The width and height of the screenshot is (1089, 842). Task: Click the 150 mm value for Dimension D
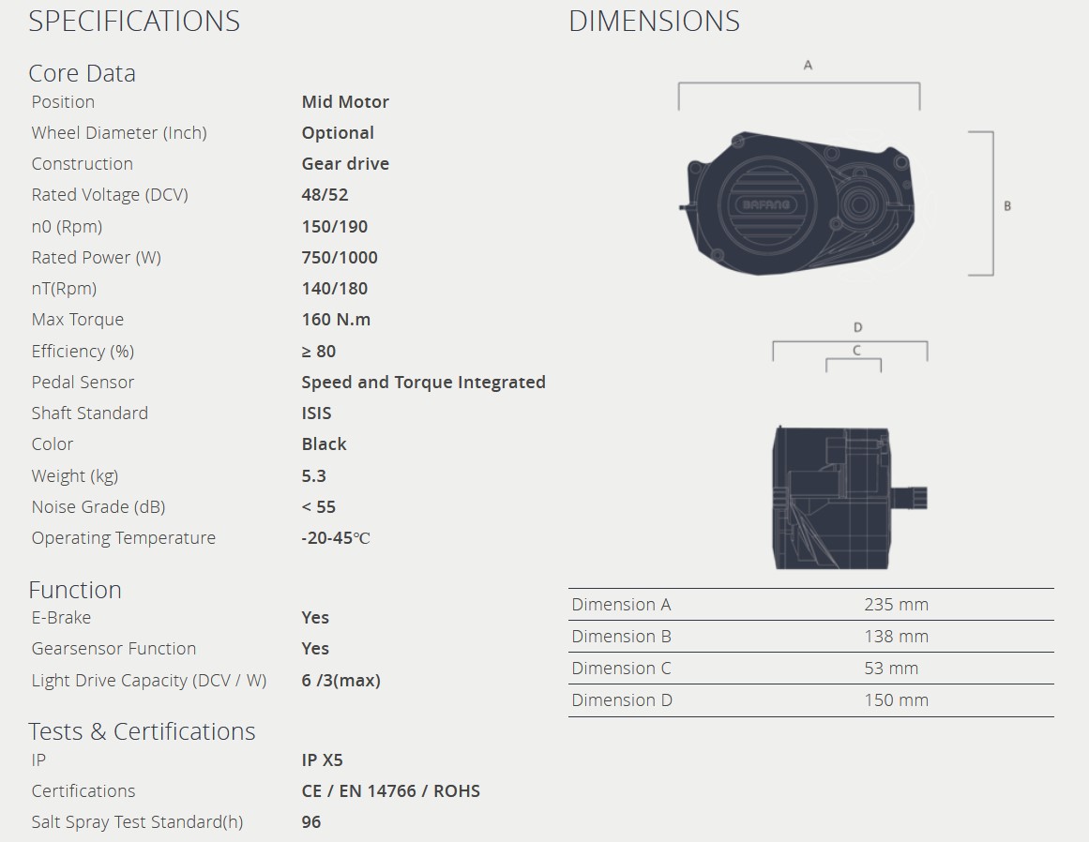896,700
